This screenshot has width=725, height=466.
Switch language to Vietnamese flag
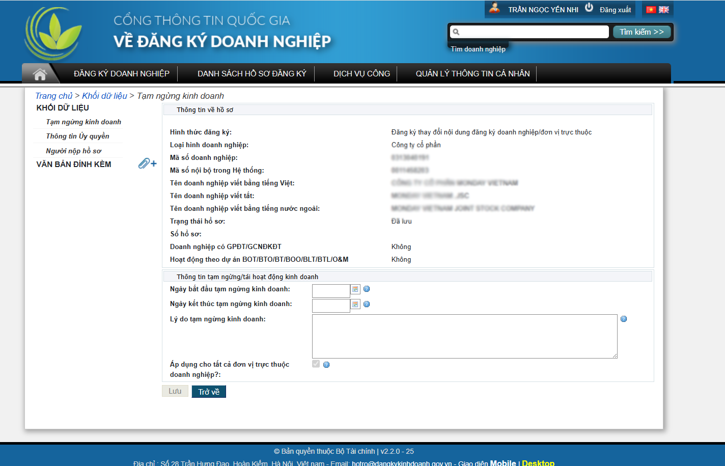click(x=651, y=10)
